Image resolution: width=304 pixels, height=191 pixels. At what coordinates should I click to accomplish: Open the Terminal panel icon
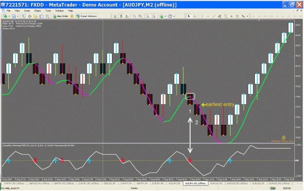pyautogui.click(x=41, y=16)
